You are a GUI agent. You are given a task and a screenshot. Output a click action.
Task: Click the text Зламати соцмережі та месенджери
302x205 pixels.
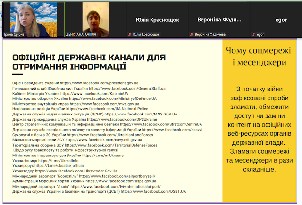(260, 156)
